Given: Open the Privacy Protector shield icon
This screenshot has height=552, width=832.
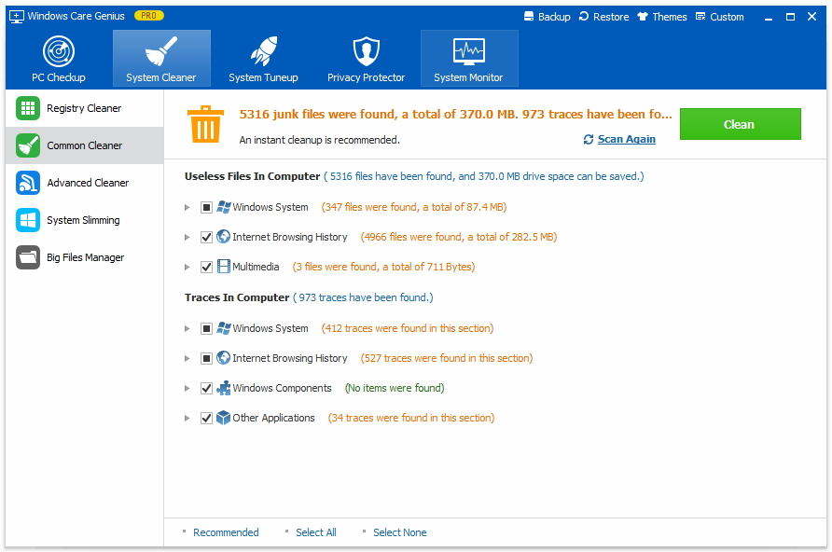Looking at the screenshot, I should (367, 51).
